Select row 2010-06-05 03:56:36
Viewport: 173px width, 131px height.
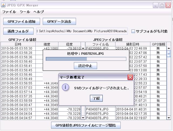coord(18,57)
